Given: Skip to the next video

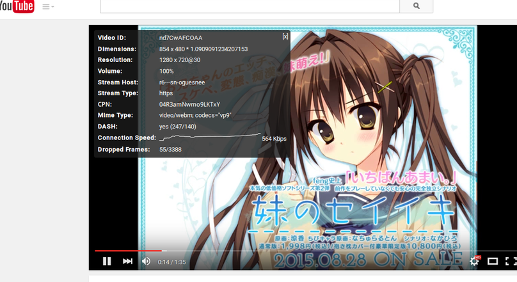Looking at the screenshot, I should [127, 261].
